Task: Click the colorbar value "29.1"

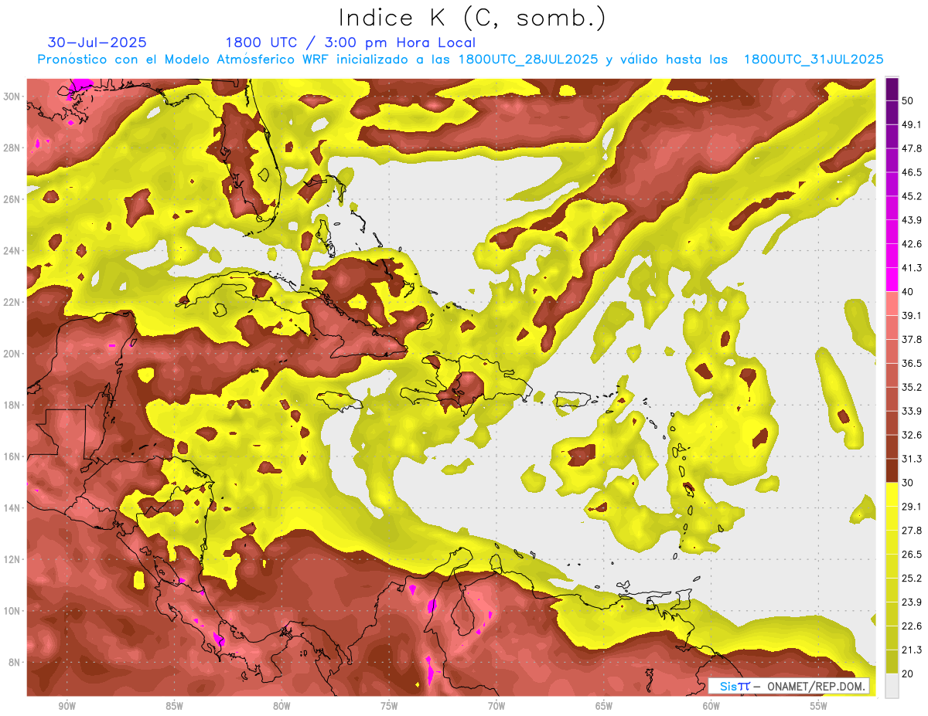Action: (x=912, y=507)
